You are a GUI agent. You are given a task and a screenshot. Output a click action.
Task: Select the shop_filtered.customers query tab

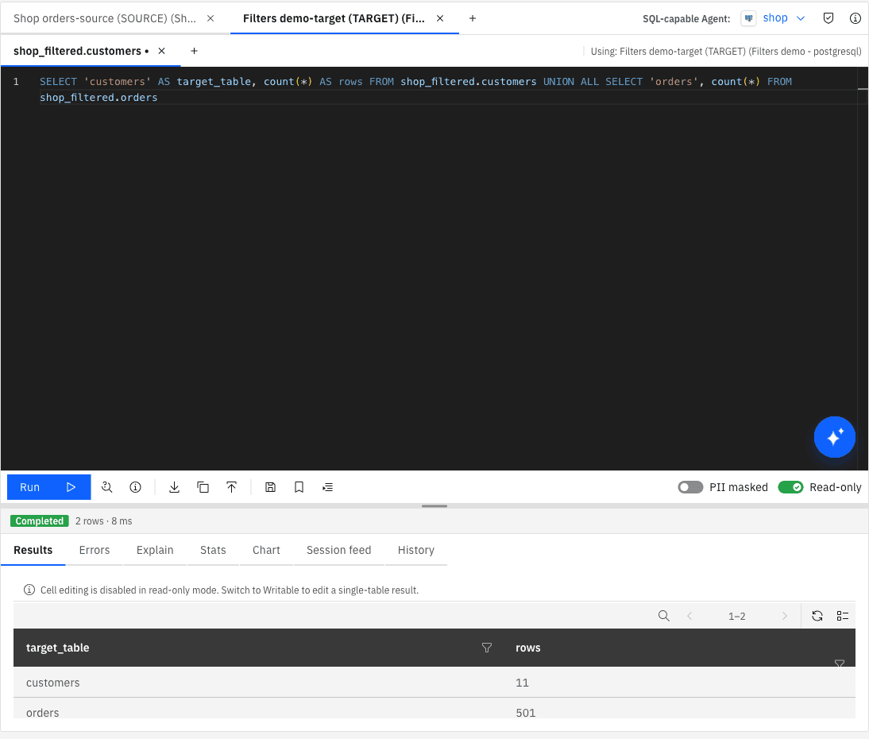click(x=78, y=51)
